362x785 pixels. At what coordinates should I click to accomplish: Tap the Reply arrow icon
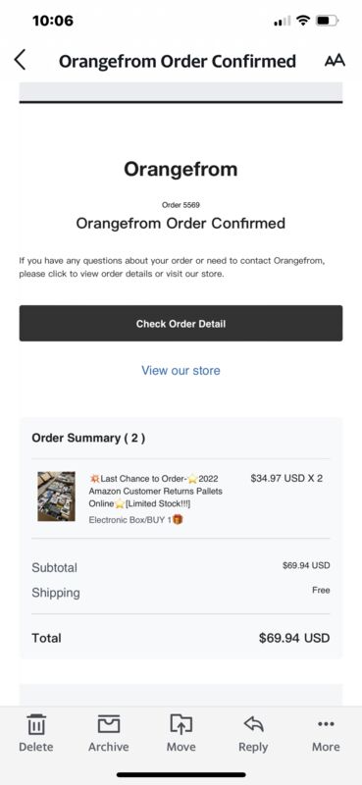click(x=253, y=724)
